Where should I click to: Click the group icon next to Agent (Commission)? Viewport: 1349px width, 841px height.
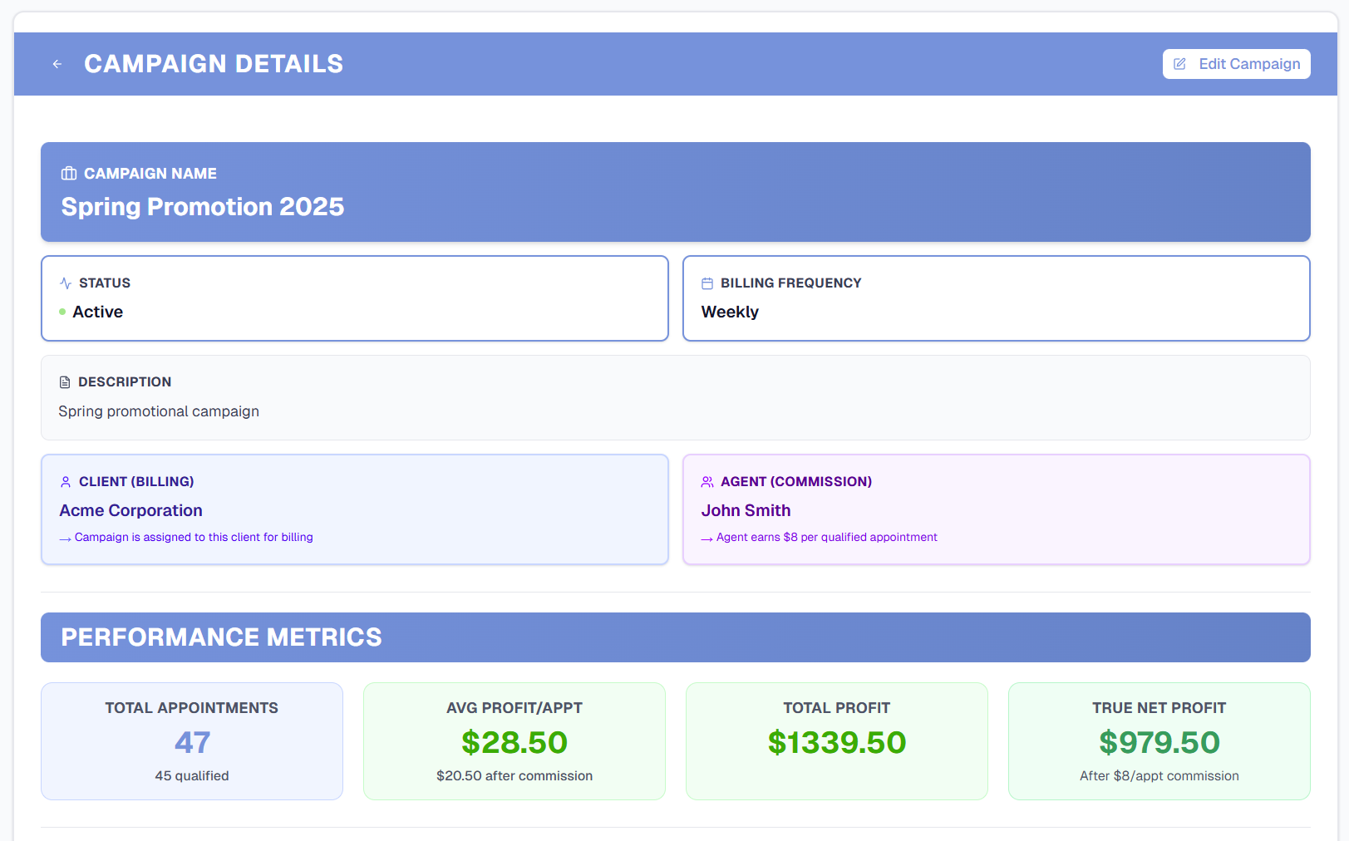click(x=707, y=481)
